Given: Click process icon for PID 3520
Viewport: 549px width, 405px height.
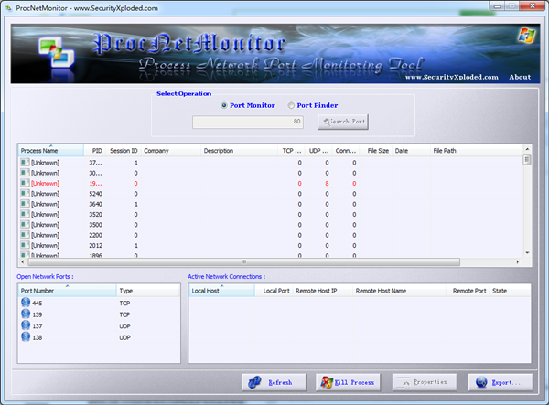Looking at the screenshot, I should (25, 214).
